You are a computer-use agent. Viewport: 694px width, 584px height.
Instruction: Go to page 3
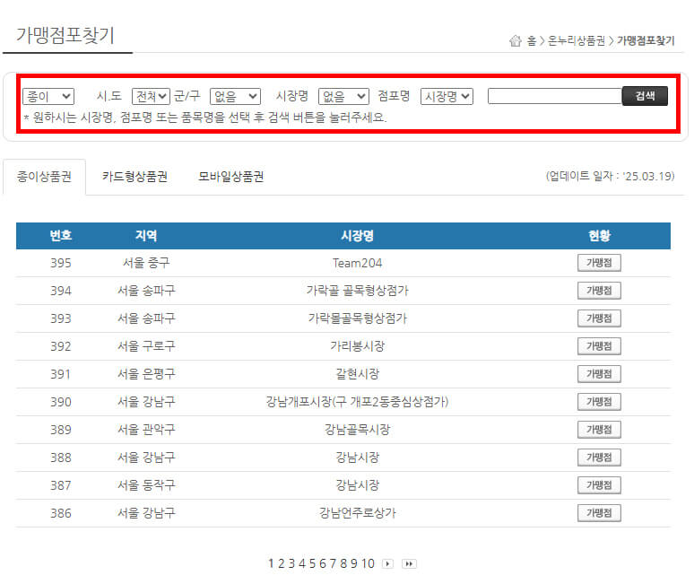291,563
